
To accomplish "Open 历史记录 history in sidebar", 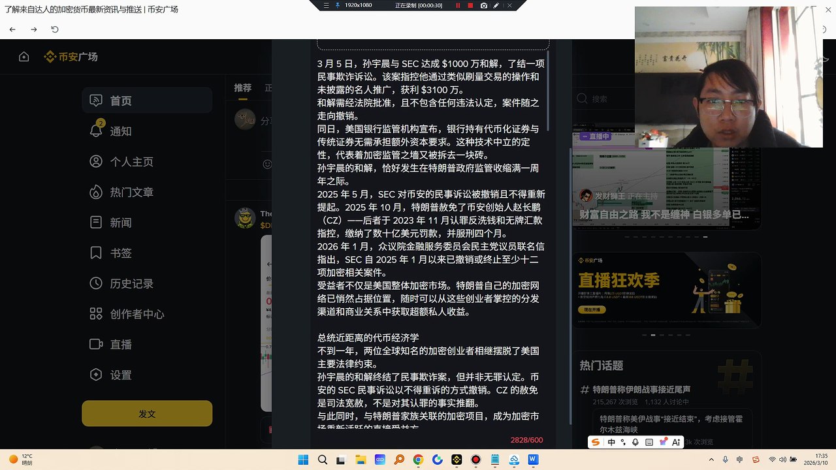I will 147,283.
